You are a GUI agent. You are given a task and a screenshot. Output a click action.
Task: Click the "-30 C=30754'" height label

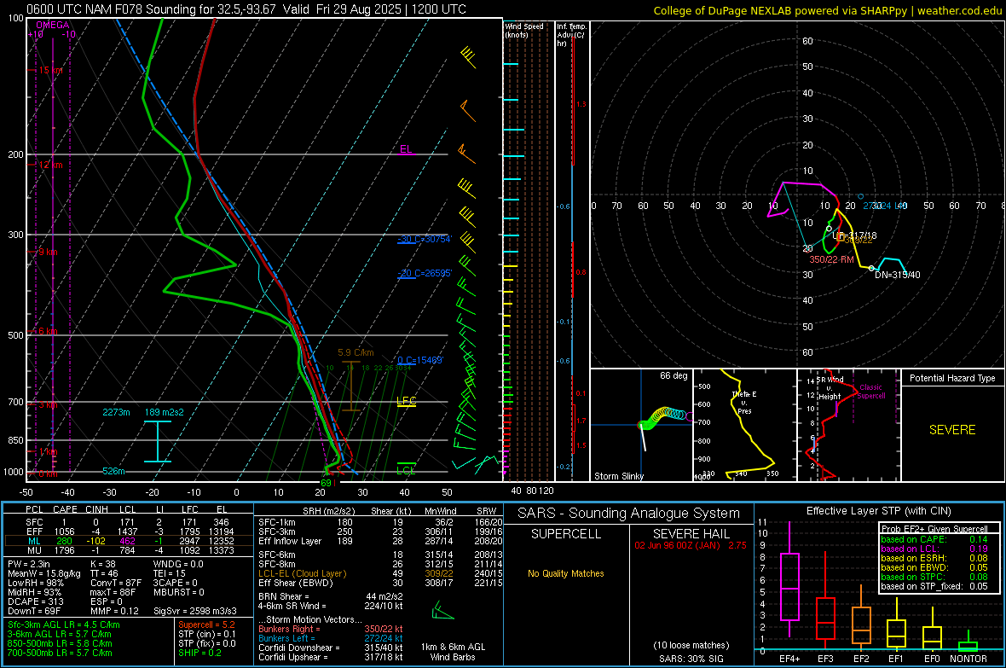pos(425,239)
